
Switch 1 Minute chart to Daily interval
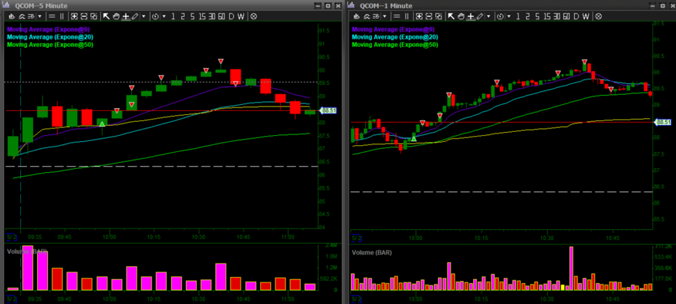[x=577, y=16]
